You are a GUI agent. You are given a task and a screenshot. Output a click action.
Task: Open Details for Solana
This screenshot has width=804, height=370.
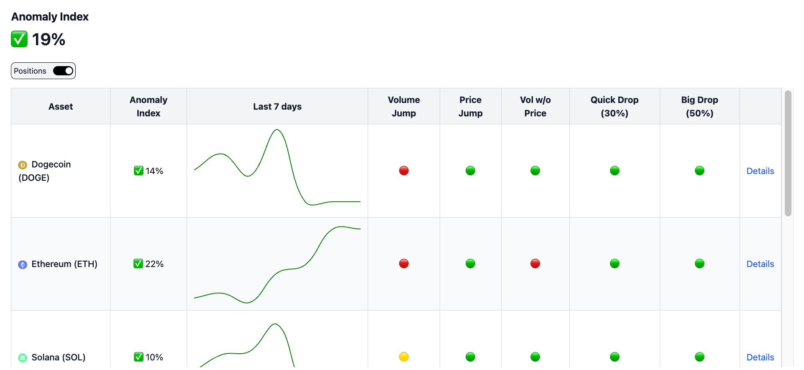[x=760, y=357]
